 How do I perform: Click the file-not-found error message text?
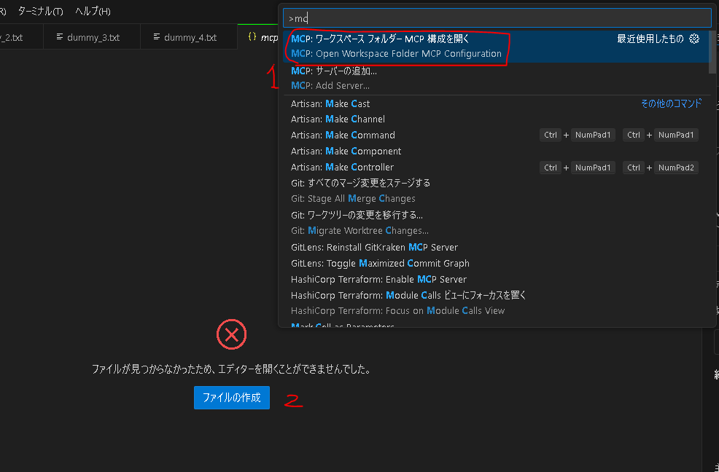232,369
